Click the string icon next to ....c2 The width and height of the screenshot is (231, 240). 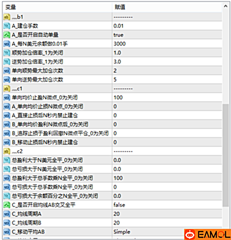7,151
